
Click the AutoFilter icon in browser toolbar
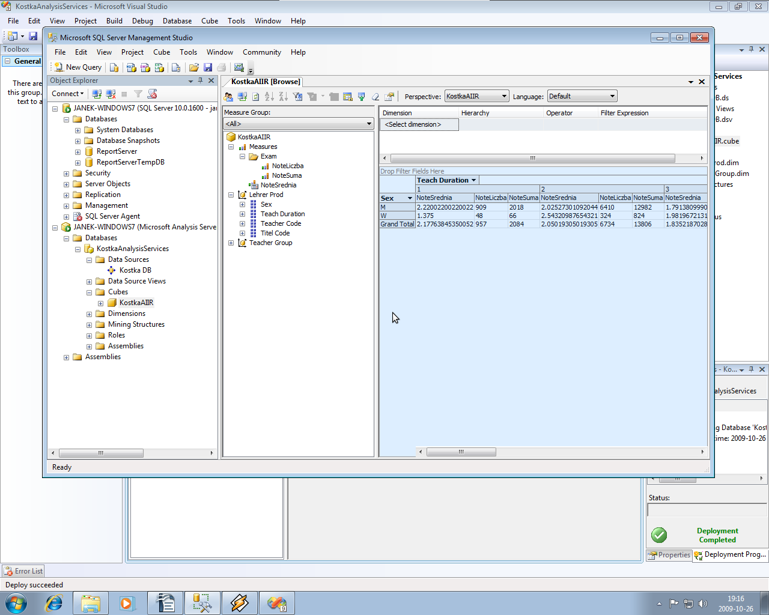point(297,96)
